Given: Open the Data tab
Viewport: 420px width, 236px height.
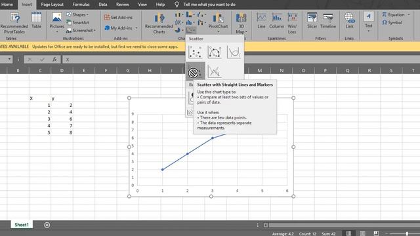Looking at the screenshot, I should [x=103, y=5].
